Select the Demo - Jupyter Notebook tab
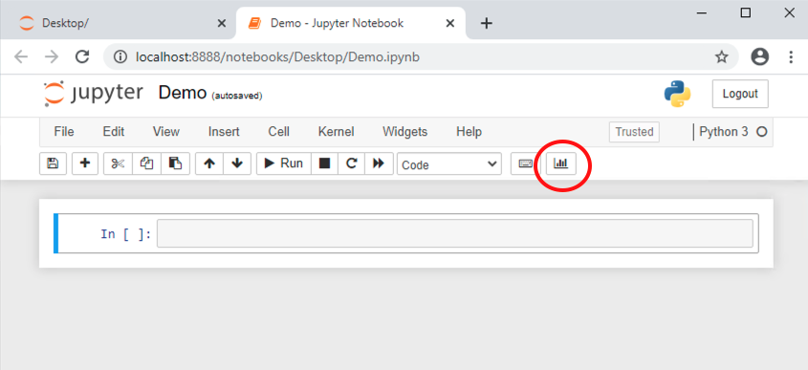This screenshot has height=370, width=808. pos(350,23)
